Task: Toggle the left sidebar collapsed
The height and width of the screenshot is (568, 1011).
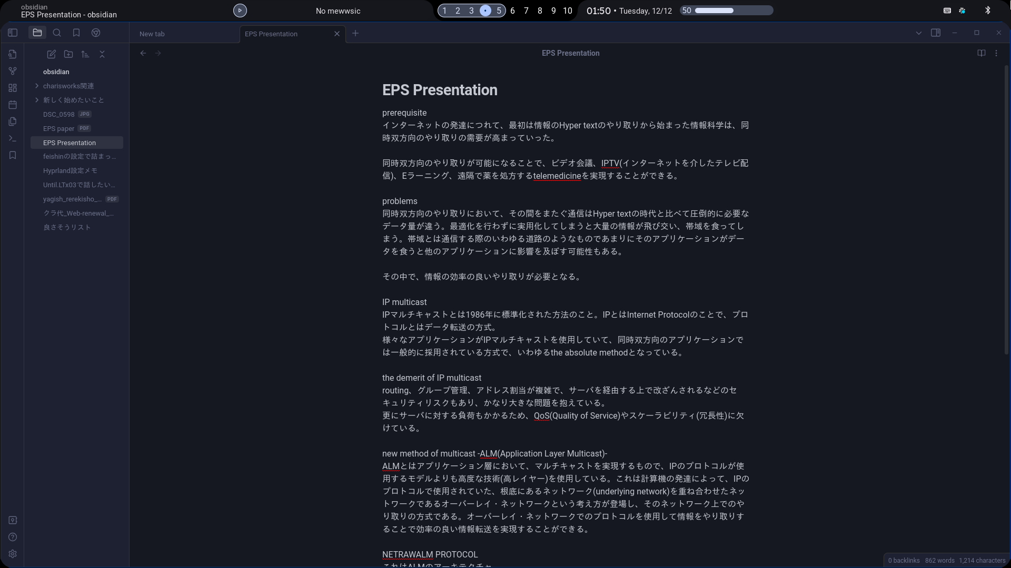Action: (x=13, y=33)
